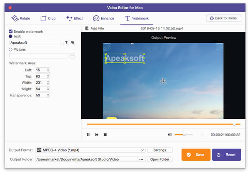
Task: Switch to the Enhance tab label
Action: click(x=107, y=18)
